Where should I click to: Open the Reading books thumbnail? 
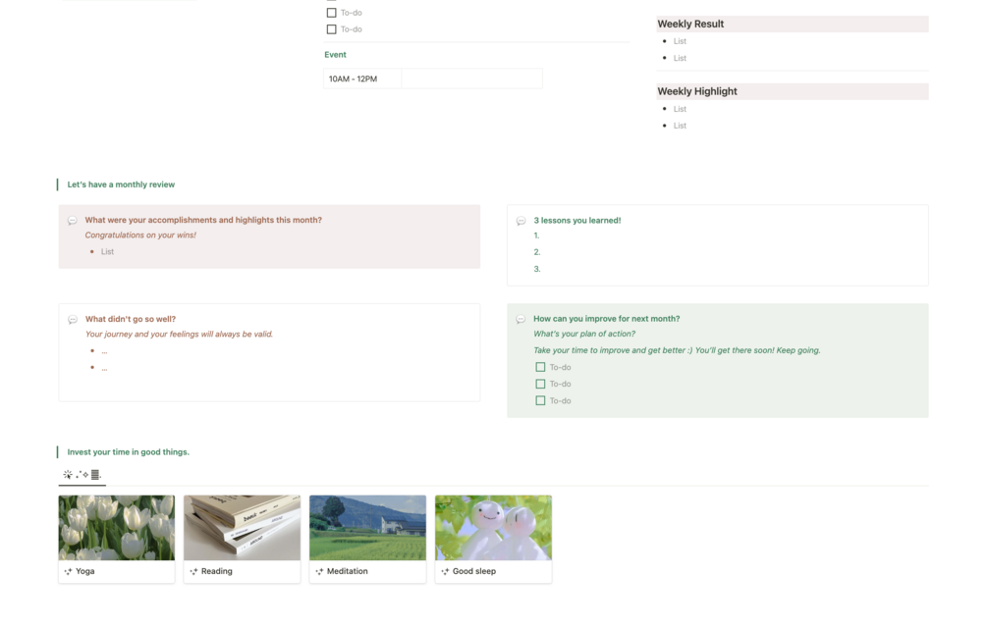click(243, 528)
